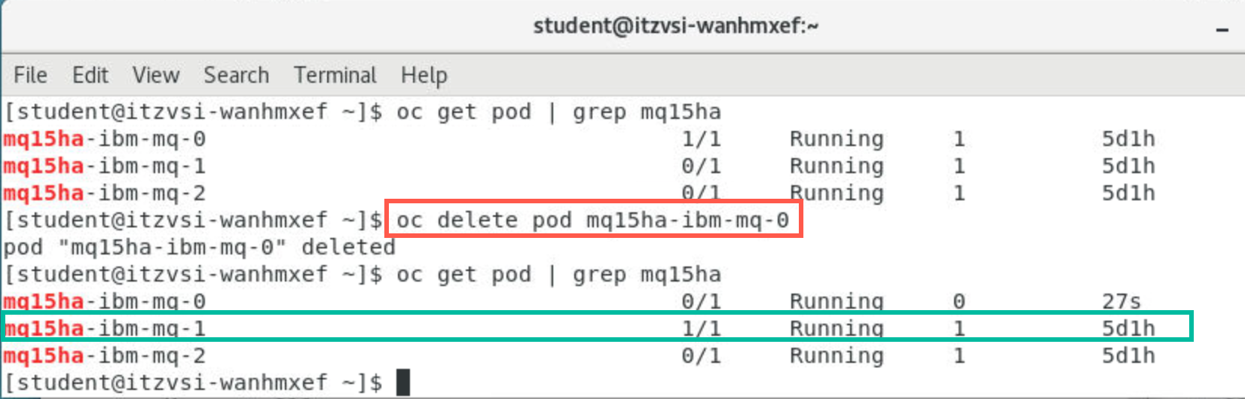Click the 1/1 ready status in the first listing
Viewport: 1245px width, 399px height.
[701, 139]
